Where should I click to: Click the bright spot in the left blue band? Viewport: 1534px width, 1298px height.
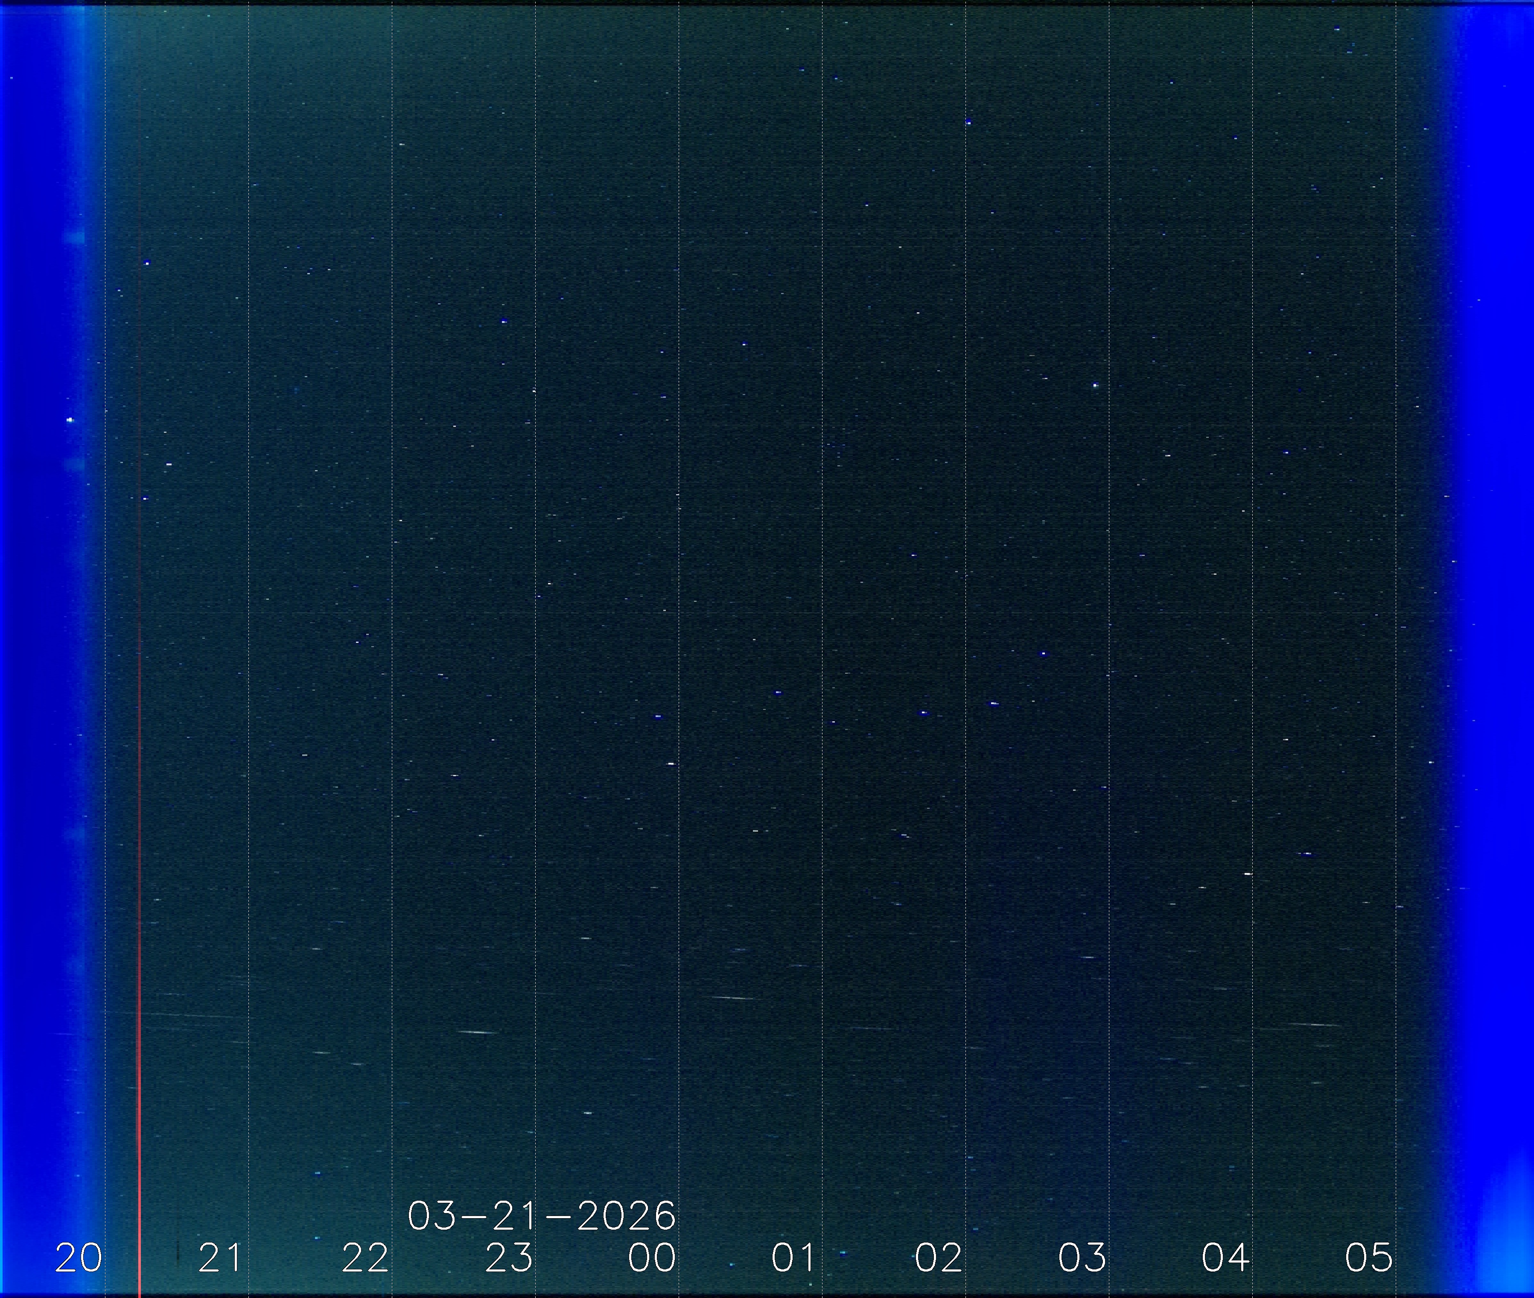tap(70, 420)
